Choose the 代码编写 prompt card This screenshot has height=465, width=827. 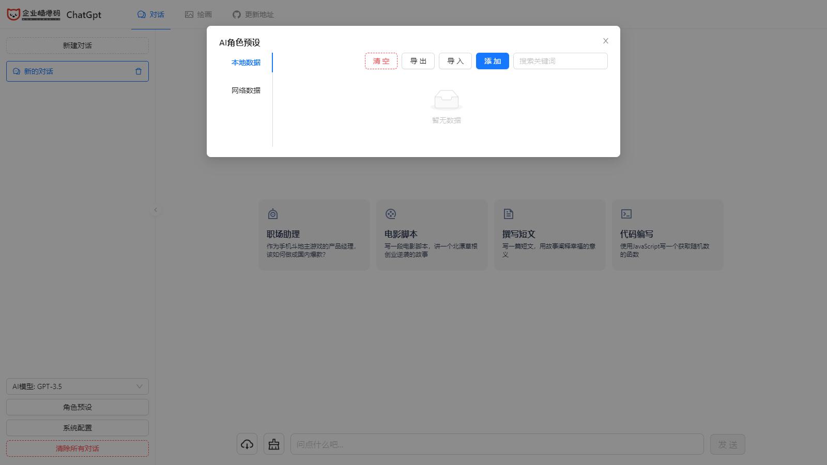point(668,235)
